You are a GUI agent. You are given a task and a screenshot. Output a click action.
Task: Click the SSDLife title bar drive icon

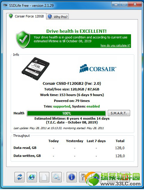[5, 5]
